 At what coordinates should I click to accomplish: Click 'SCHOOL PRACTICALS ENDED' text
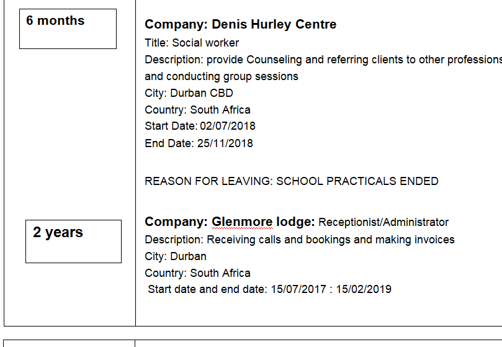[357, 181]
